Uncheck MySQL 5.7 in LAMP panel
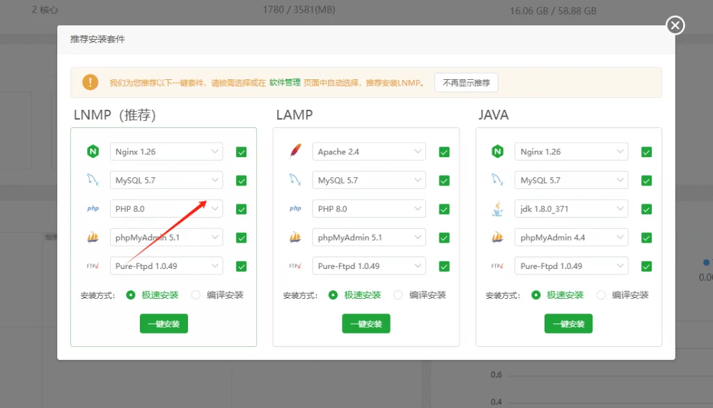This screenshot has width=713, height=408. [444, 181]
